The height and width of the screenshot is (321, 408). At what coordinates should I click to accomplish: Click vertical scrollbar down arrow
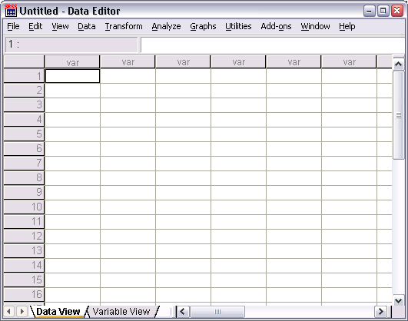(x=398, y=301)
